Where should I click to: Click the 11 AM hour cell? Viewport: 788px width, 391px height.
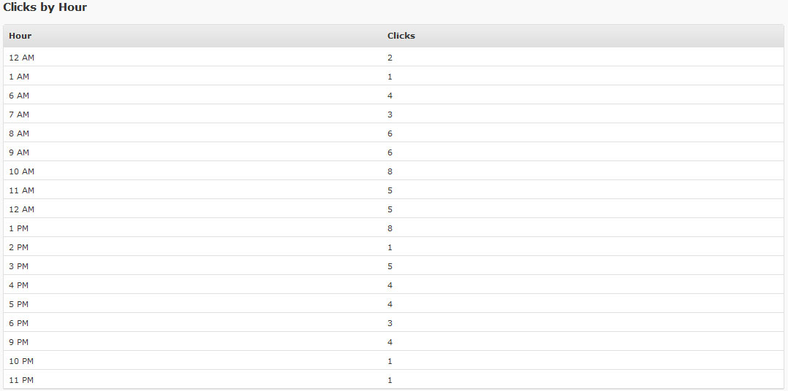pos(21,190)
